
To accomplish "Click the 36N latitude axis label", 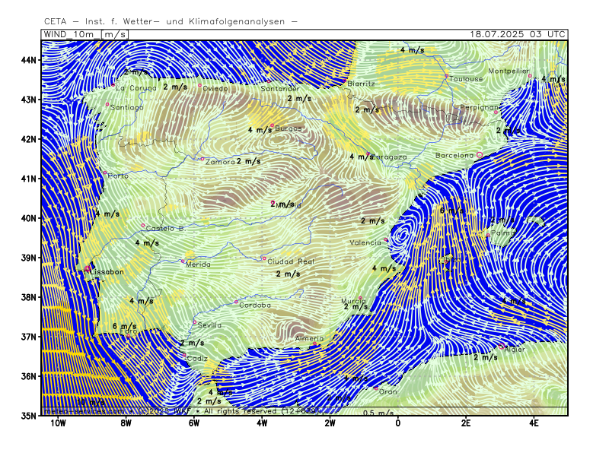I will (28, 376).
